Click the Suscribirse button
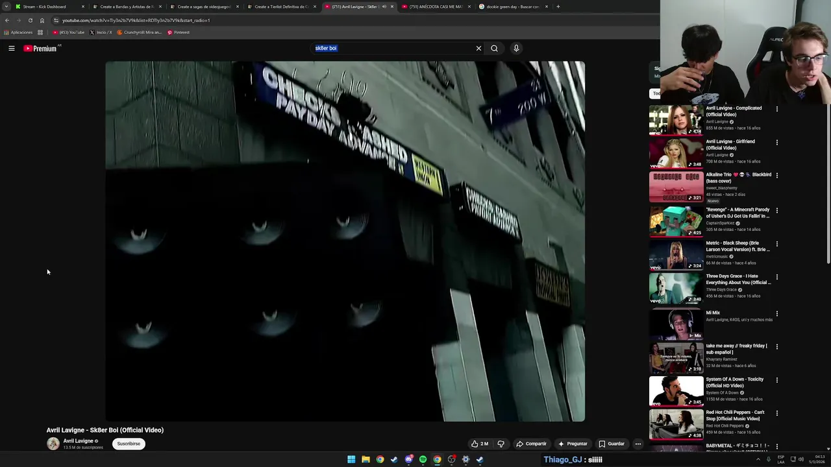The width and height of the screenshot is (831, 467). [129, 444]
